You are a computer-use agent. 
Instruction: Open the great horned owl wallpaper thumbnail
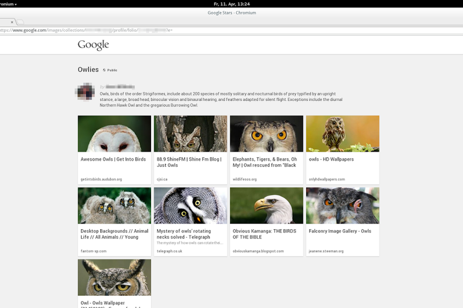pyautogui.click(x=114, y=277)
